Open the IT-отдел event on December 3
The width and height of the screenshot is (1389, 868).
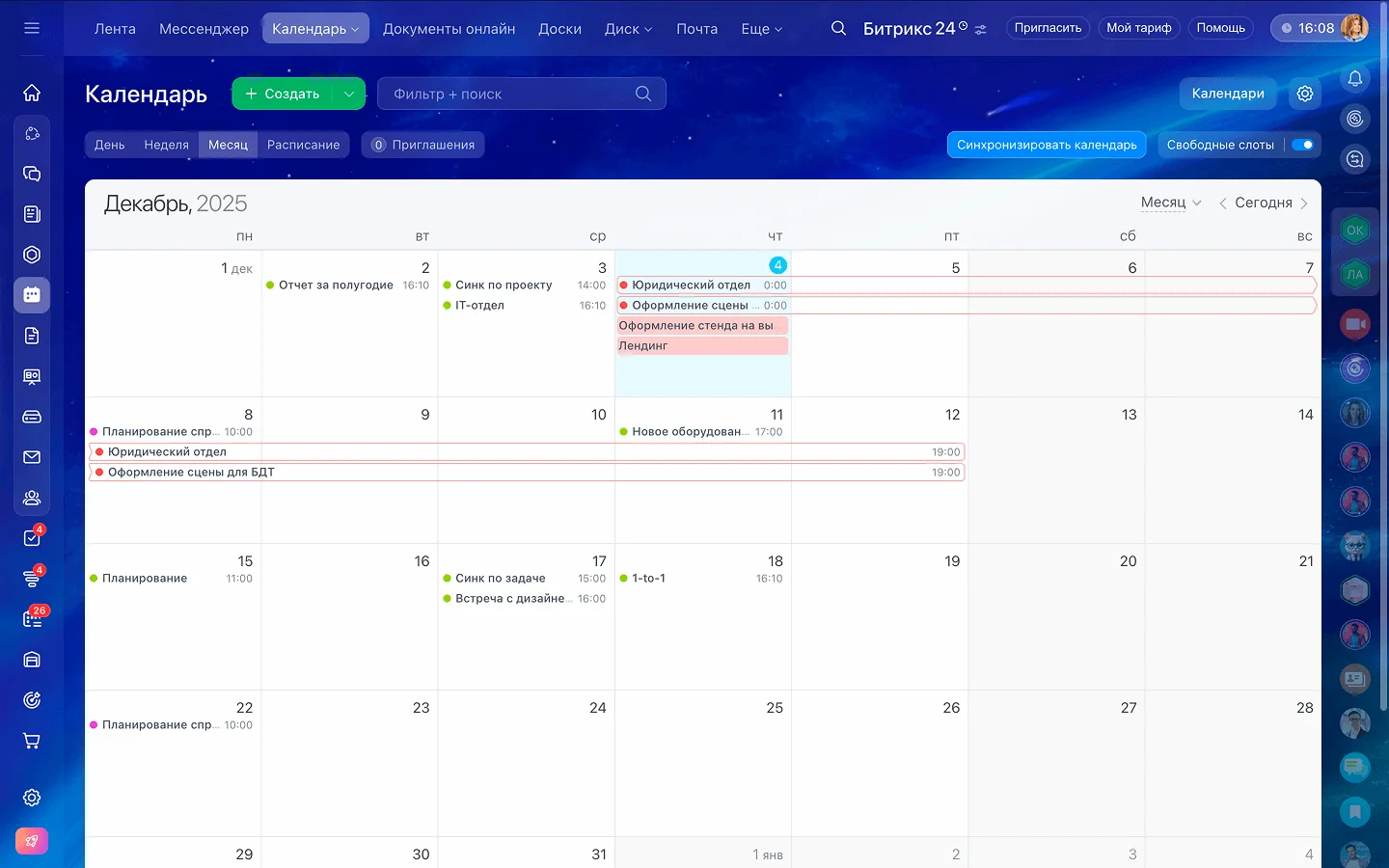[525, 306]
